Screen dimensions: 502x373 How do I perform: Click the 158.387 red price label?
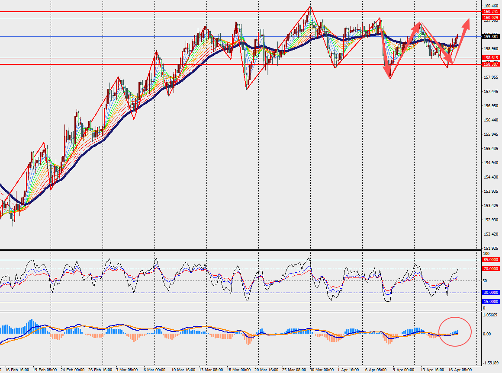[x=491, y=64]
